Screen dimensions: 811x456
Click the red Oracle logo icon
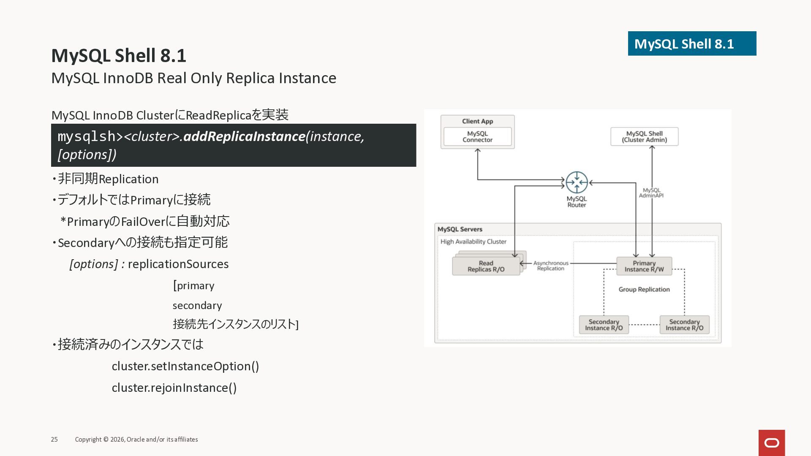771,442
